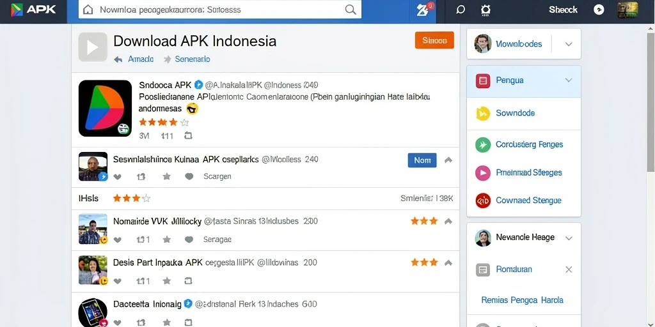Open the Desis Part Inpakka APK avatar
The image size is (655, 327).
[x=93, y=270]
